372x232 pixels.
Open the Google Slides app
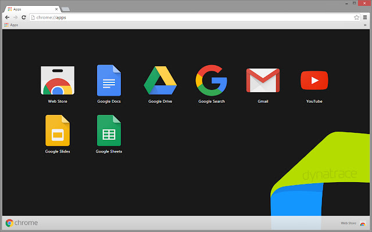[58, 130]
